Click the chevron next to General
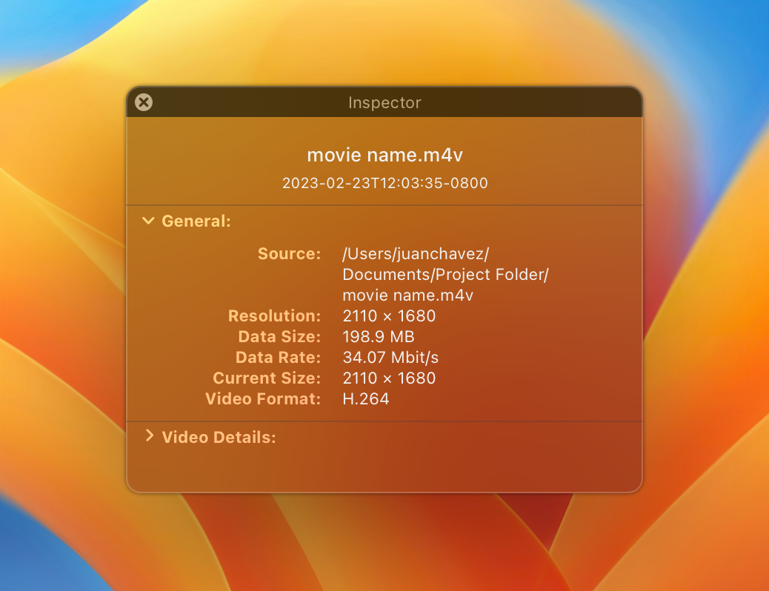Viewport: 769px width, 591px height. pyautogui.click(x=147, y=220)
